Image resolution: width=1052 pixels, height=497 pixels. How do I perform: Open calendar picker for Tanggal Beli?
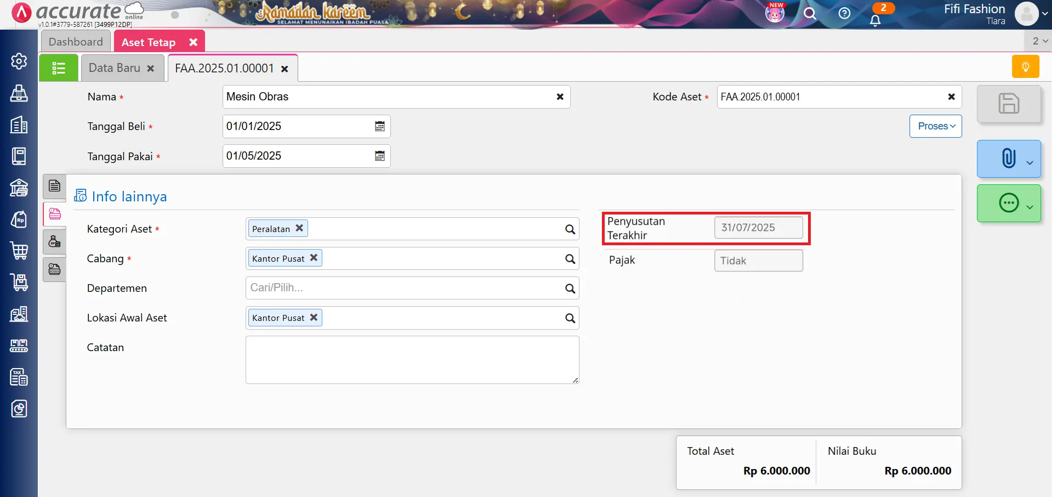tap(379, 126)
